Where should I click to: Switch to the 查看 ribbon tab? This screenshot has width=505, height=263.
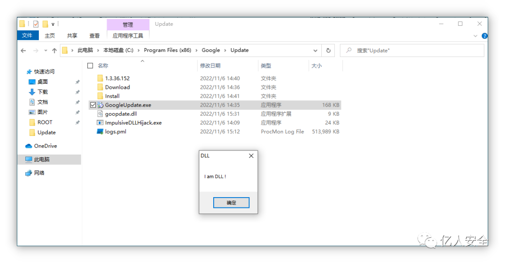(x=94, y=36)
